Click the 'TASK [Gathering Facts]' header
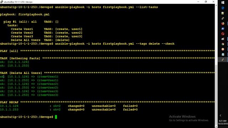The image size is (228, 128). (20, 58)
